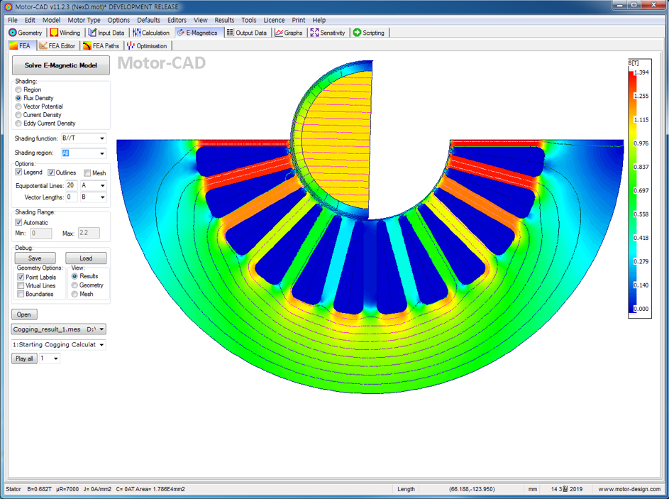This screenshot has width=669, height=499.
Task: Open the Help menu
Action: click(x=319, y=20)
